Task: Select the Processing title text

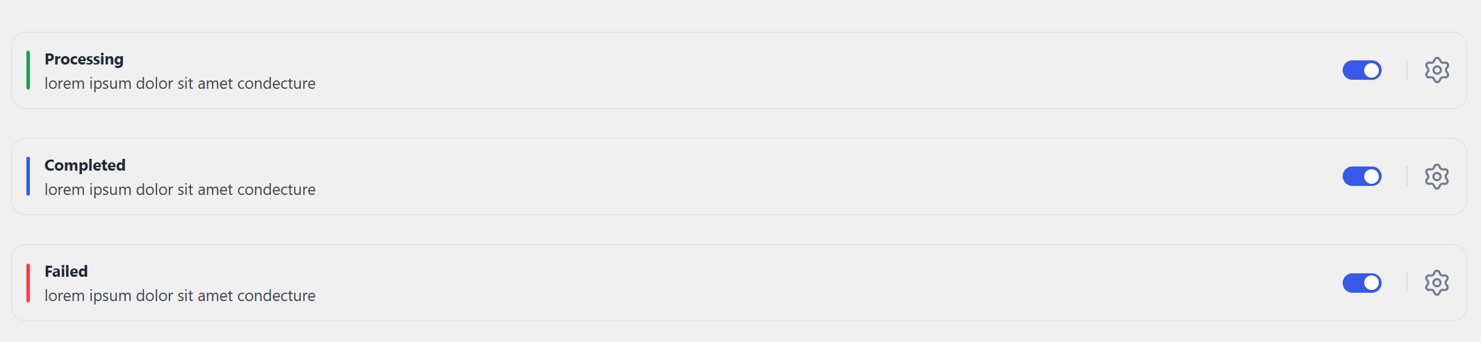Action: pyautogui.click(x=84, y=60)
